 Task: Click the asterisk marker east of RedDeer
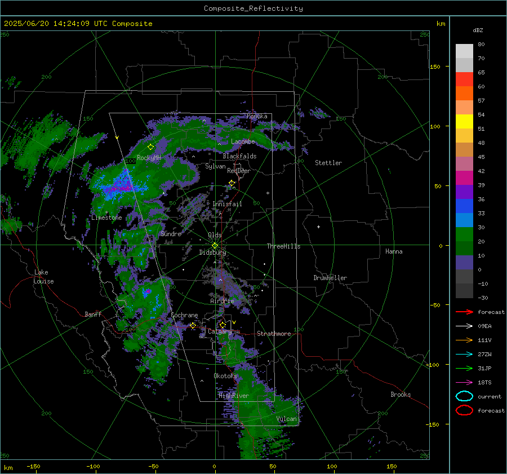(268, 193)
